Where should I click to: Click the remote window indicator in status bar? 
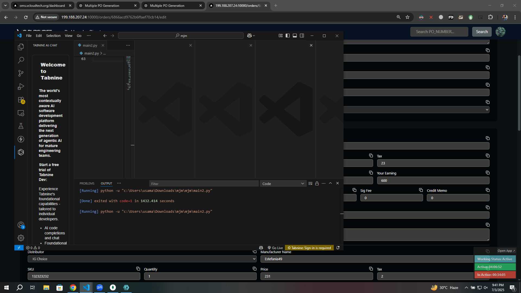[19, 248]
